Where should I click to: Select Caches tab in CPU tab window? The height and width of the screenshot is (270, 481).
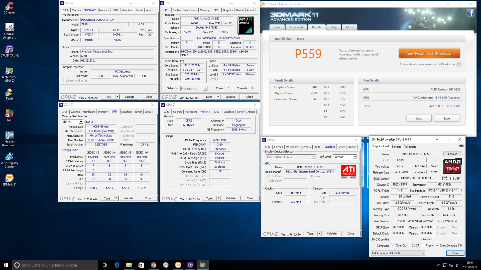pyautogui.click(x=177, y=10)
